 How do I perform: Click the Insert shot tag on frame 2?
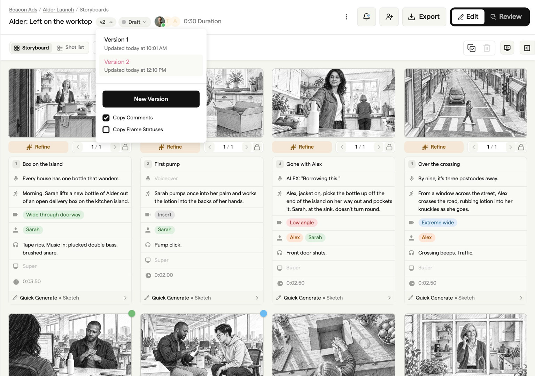tap(164, 215)
